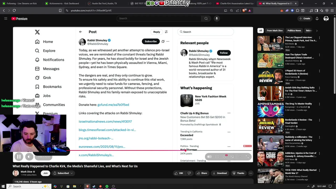Enable theater mode in the player

[x=240, y=157]
